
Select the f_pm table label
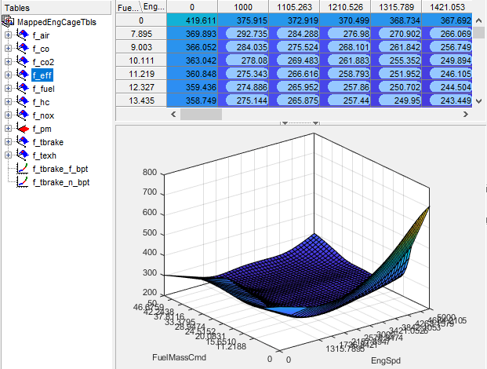tap(42, 129)
